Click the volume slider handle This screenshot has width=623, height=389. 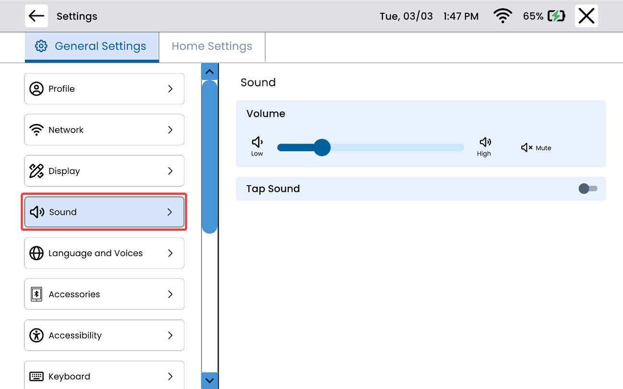[x=322, y=147]
